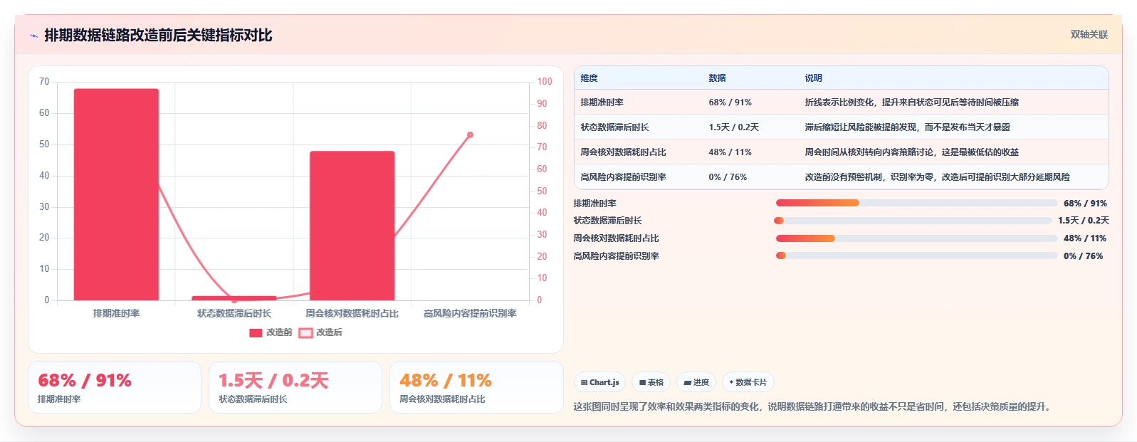The width and height of the screenshot is (1137, 442).
Task: Click the note starting 周会时间从核对
Action: tap(911, 152)
